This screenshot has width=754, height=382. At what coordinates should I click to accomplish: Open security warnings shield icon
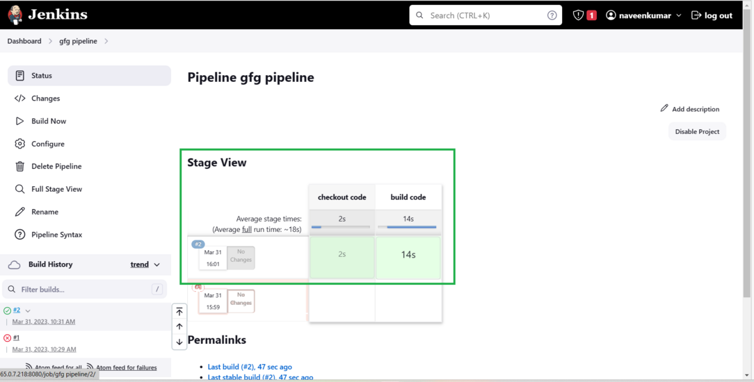[578, 15]
